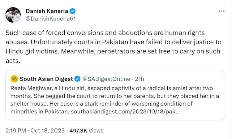The height and width of the screenshot is (139, 232).
Task: Click the Views label
Action: click(96, 131)
